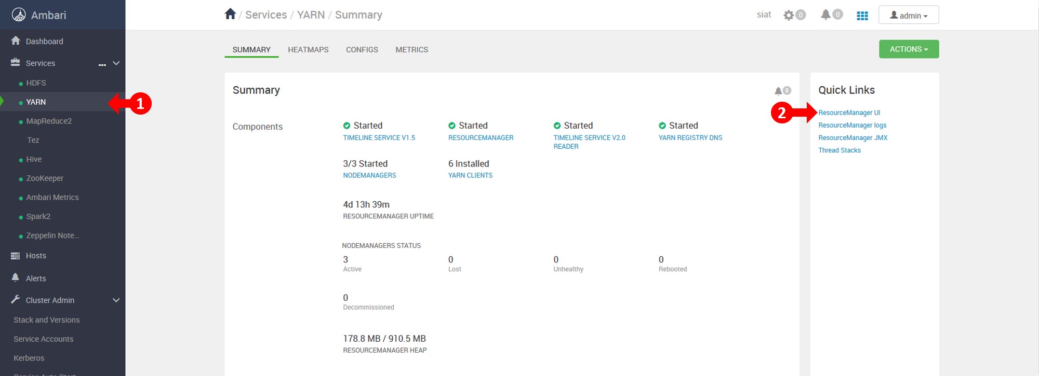1039x376 pixels.
Task: Open the ResourceManager UI quick link
Action: [x=849, y=113]
